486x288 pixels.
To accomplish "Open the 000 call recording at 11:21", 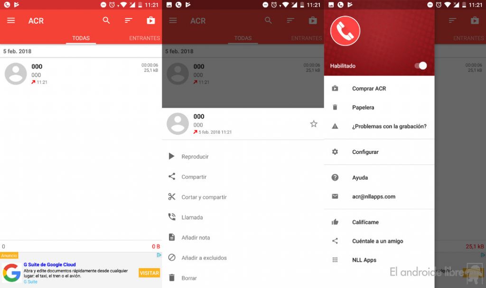I will pyautogui.click(x=81, y=74).
